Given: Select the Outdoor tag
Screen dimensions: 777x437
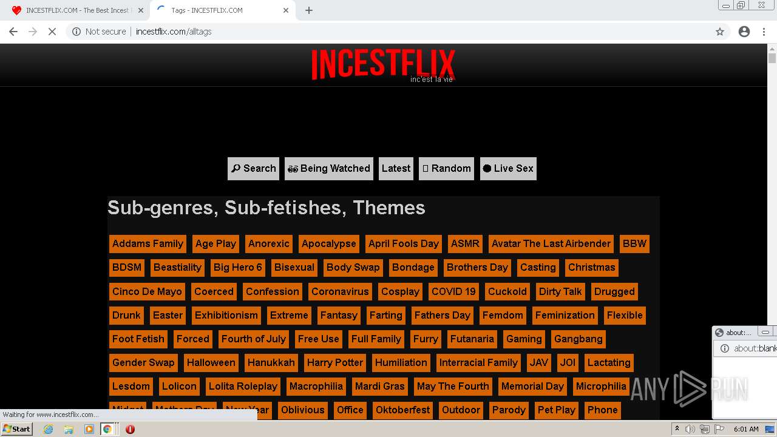Looking at the screenshot, I should tap(461, 410).
